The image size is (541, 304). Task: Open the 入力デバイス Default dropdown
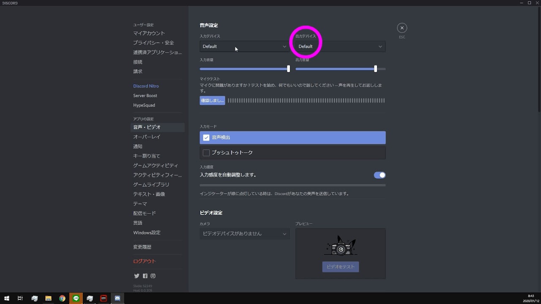pos(245,46)
